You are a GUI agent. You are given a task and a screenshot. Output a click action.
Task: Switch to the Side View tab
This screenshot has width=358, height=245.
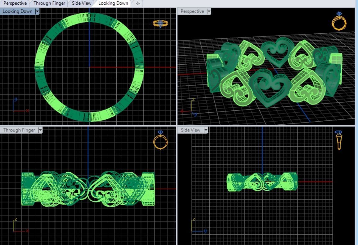[x=82, y=3]
